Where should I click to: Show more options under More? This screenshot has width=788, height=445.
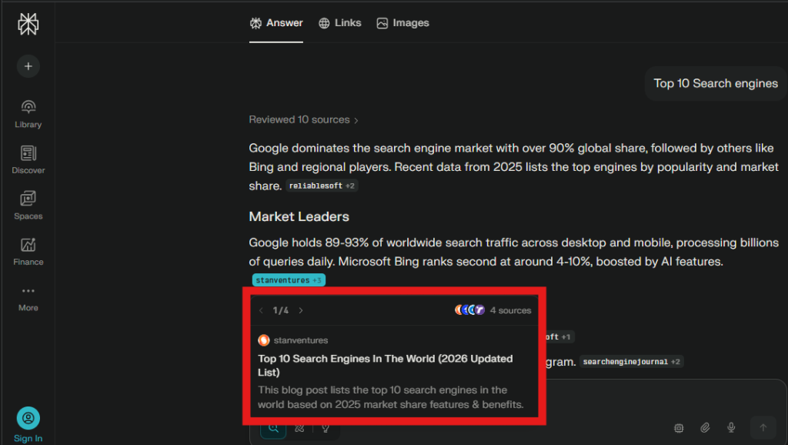(28, 296)
